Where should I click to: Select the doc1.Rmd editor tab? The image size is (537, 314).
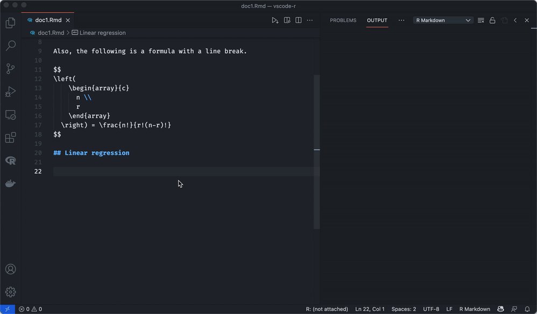click(48, 20)
